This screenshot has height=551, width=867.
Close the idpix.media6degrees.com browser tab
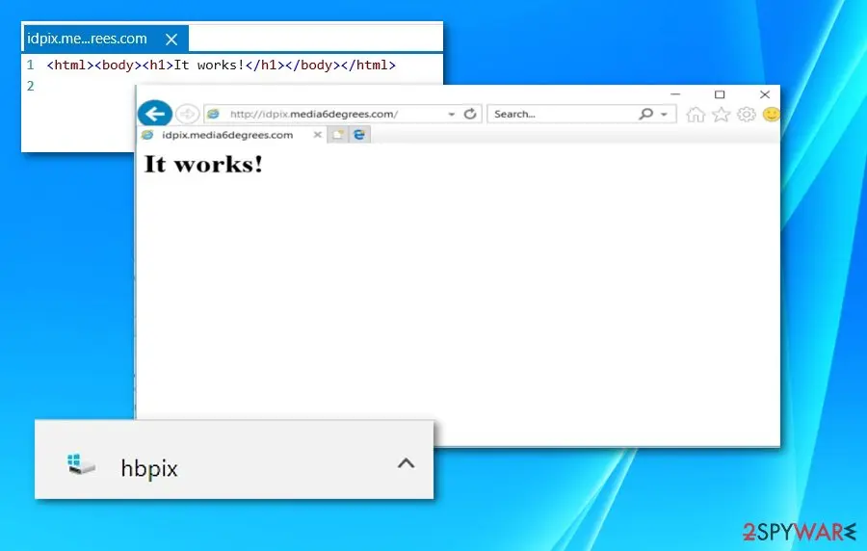(317, 135)
